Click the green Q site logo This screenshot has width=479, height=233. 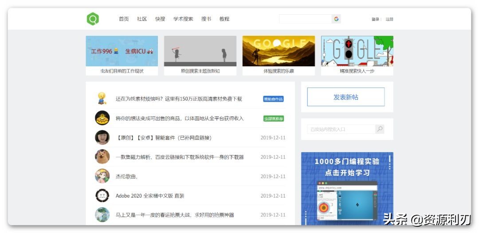tap(93, 19)
